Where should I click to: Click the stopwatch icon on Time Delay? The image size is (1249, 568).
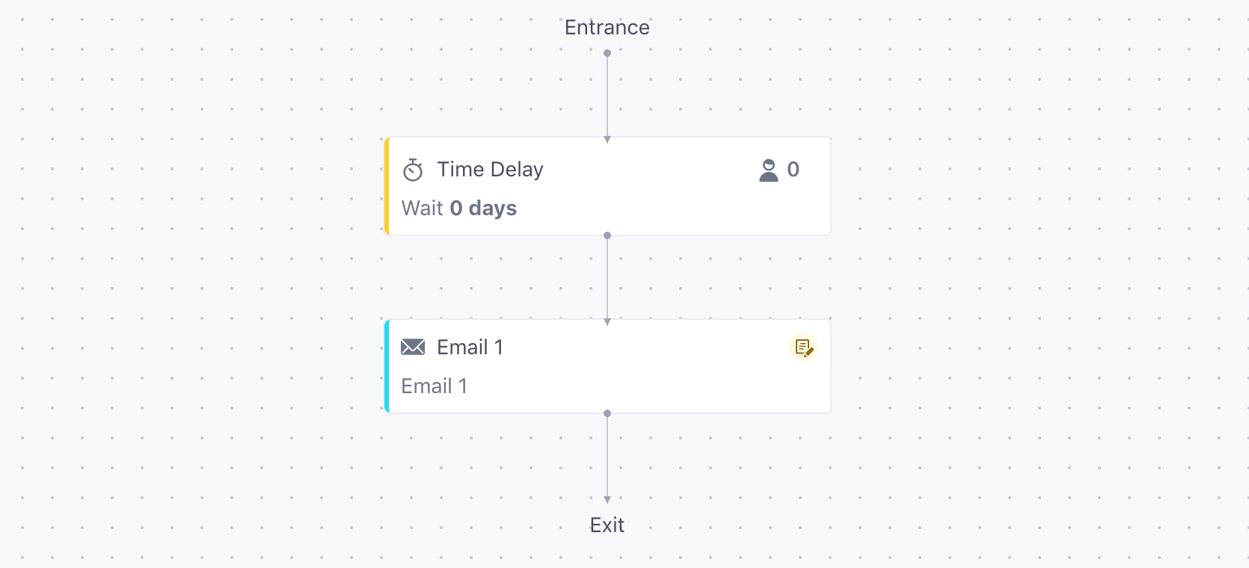tap(413, 170)
